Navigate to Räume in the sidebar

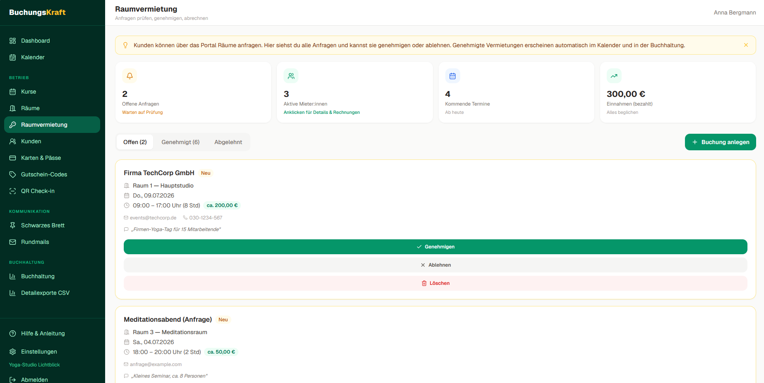point(52,108)
